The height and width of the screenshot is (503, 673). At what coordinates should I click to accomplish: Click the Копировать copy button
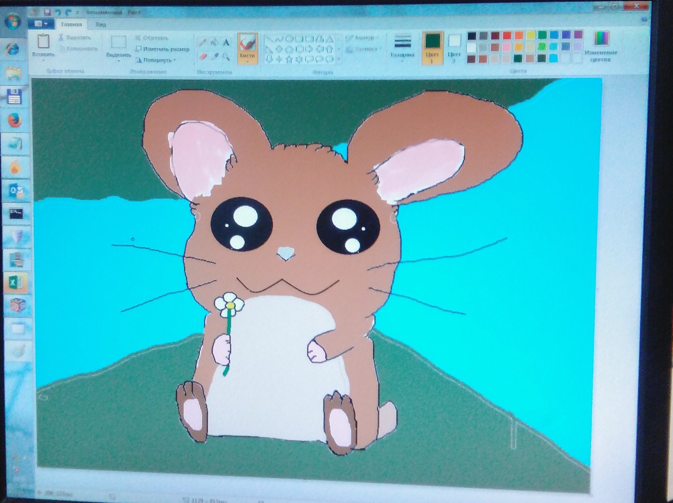point(78,49)
